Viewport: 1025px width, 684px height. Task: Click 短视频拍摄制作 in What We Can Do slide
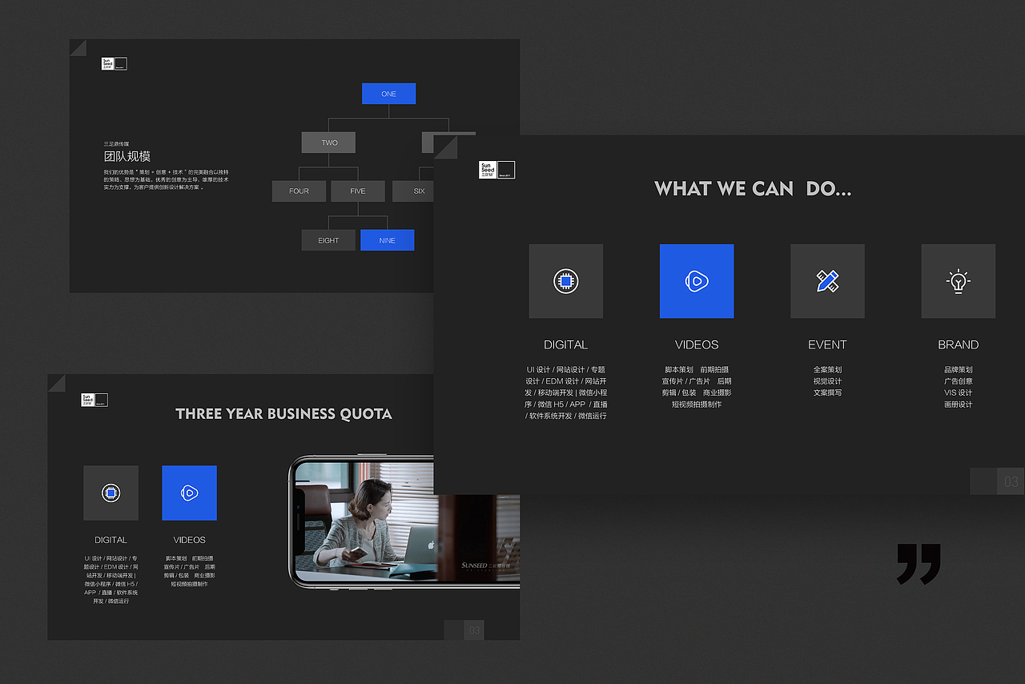pos(697,404)
